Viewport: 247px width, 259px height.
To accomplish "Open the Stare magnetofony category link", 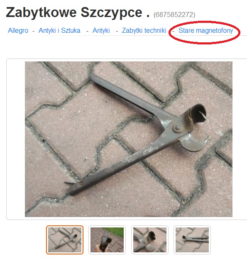I will click(x=206, y=31).
